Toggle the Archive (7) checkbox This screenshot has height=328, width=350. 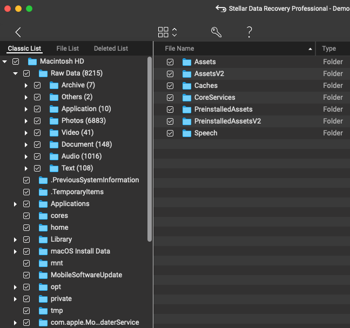coord(37,85)
